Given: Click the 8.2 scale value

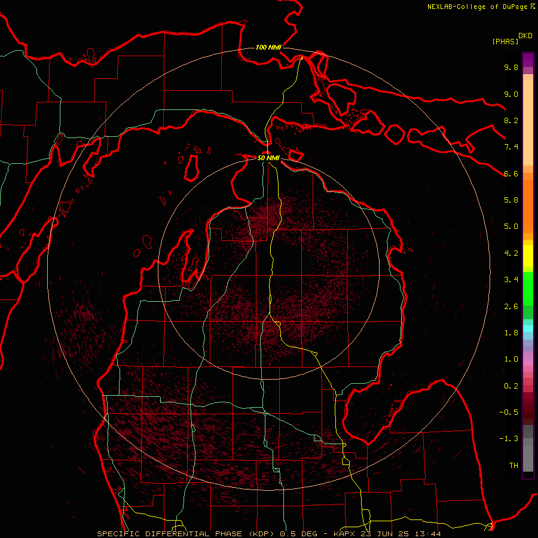Looking at the screenshot, I should point(511,120).
